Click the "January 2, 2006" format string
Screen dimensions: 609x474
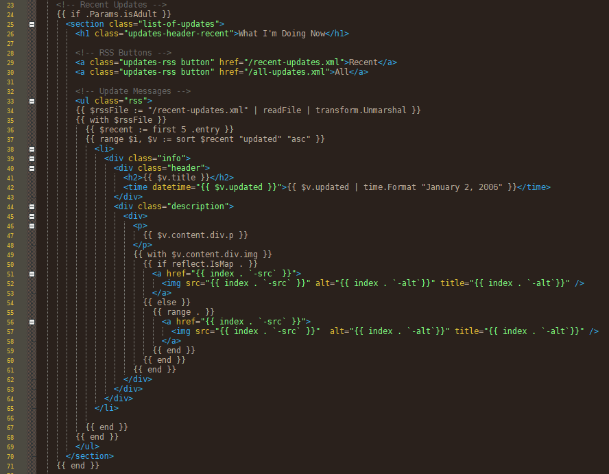pos(464,187)
